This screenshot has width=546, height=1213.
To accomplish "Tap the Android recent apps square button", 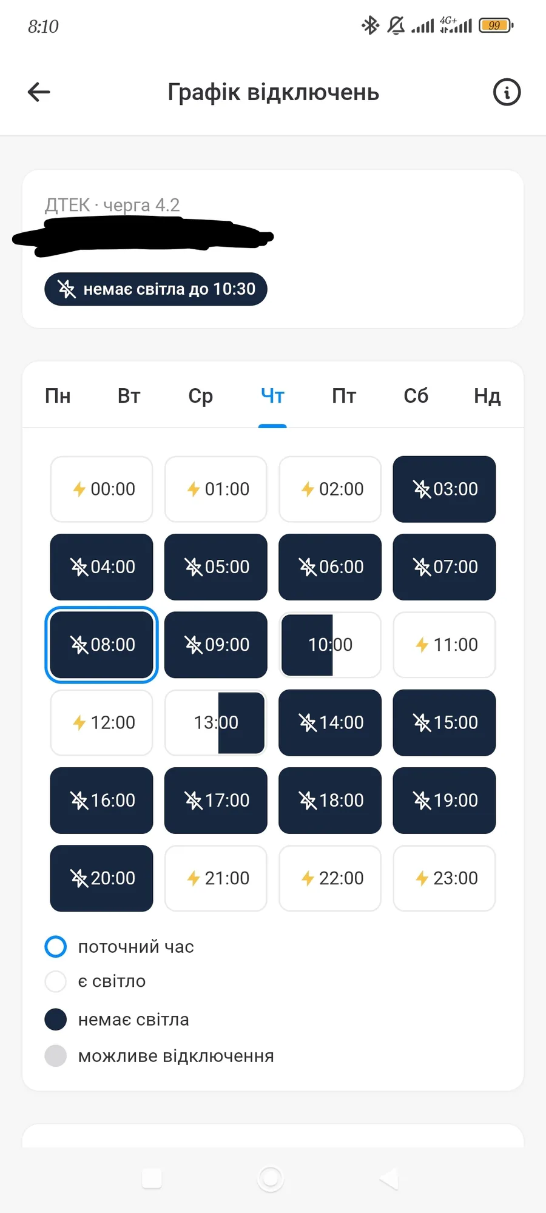I will pyautogui.click(x=152, y=1178).
